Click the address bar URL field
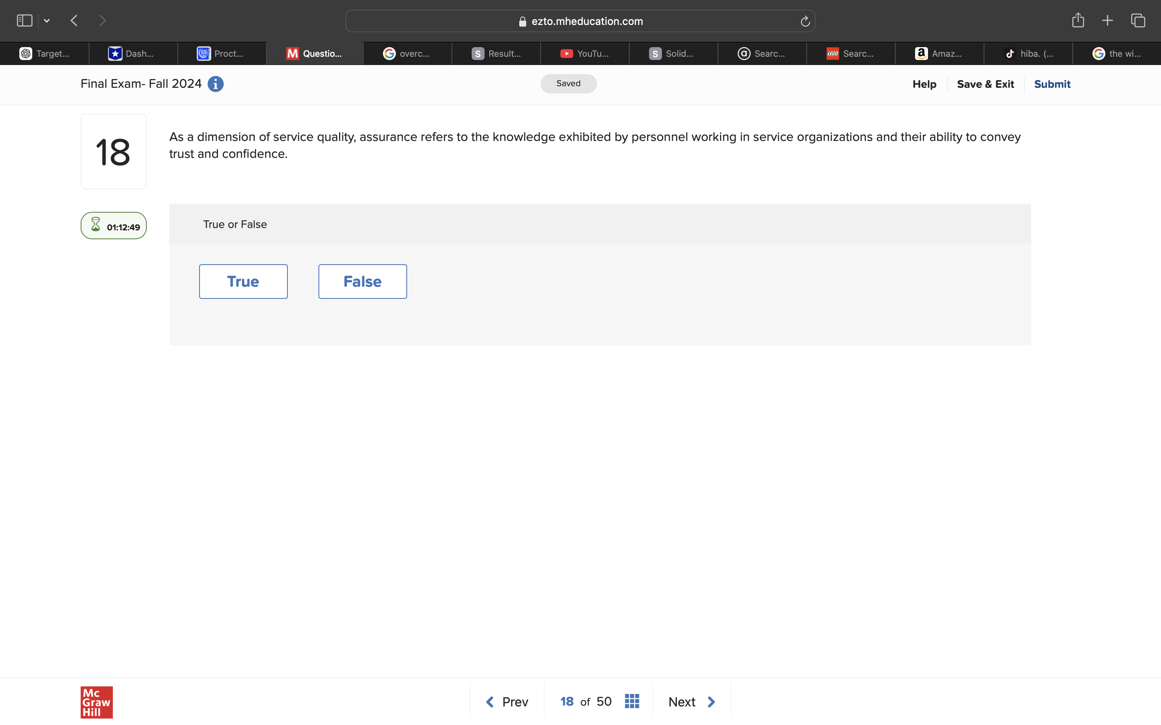Viewport: 1161px width, 725px height. tap(580, 21)
